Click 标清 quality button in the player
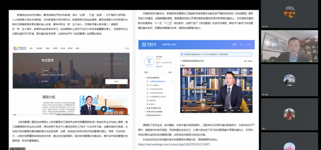This screenshot has width=321, height=150. [x=232, y=110]
